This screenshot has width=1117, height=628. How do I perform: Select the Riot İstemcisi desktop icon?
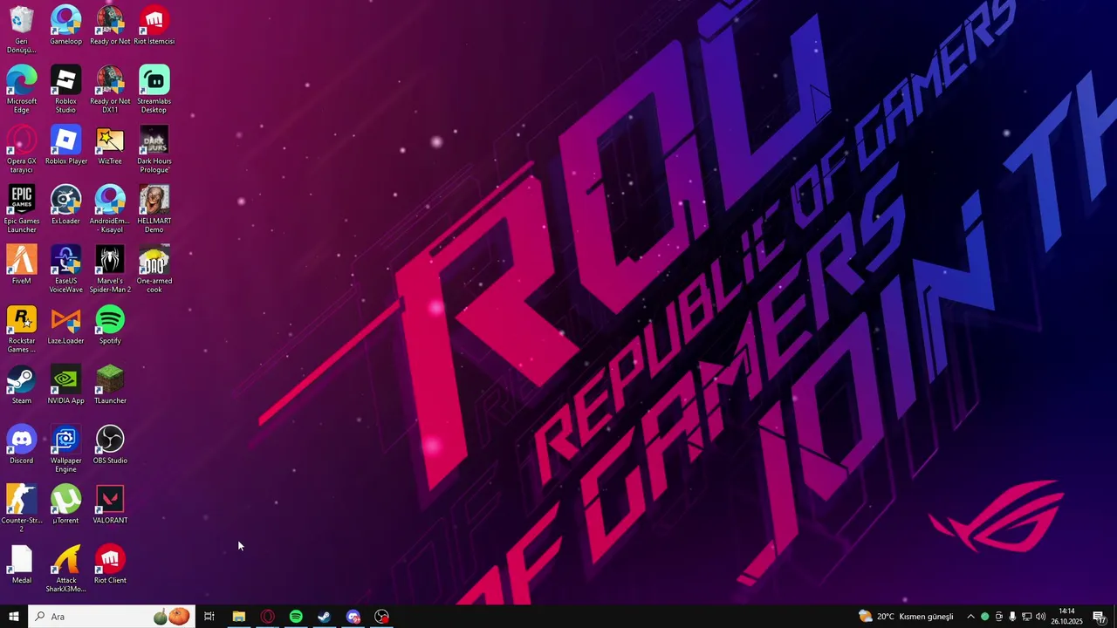[154, 25]
